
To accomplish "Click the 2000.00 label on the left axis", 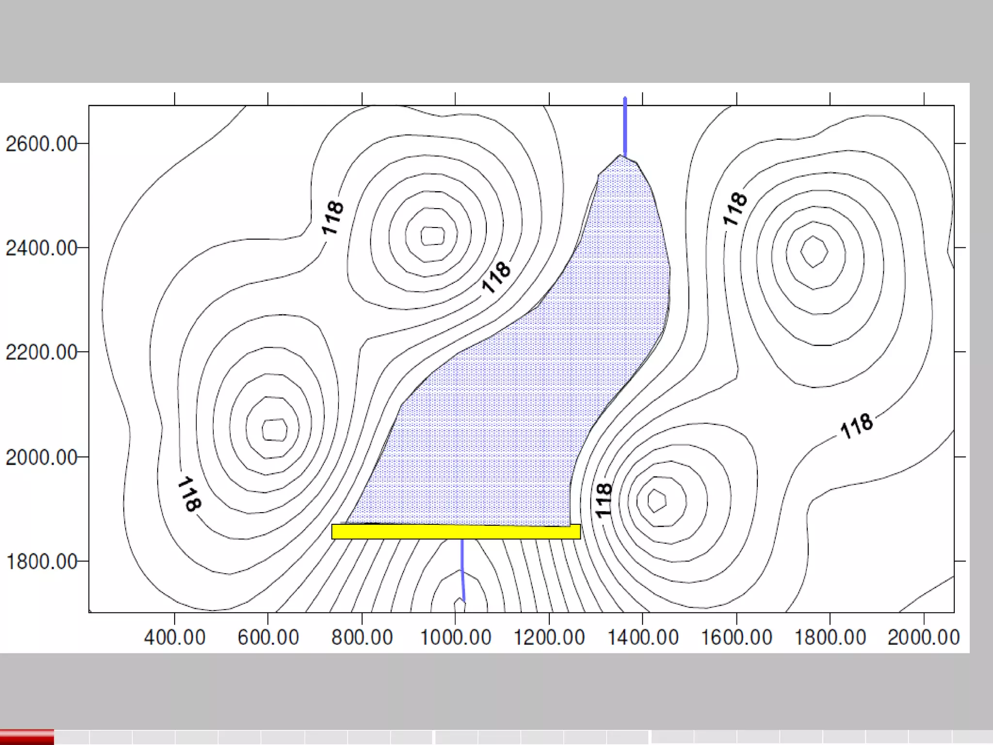I will [41, 457].
